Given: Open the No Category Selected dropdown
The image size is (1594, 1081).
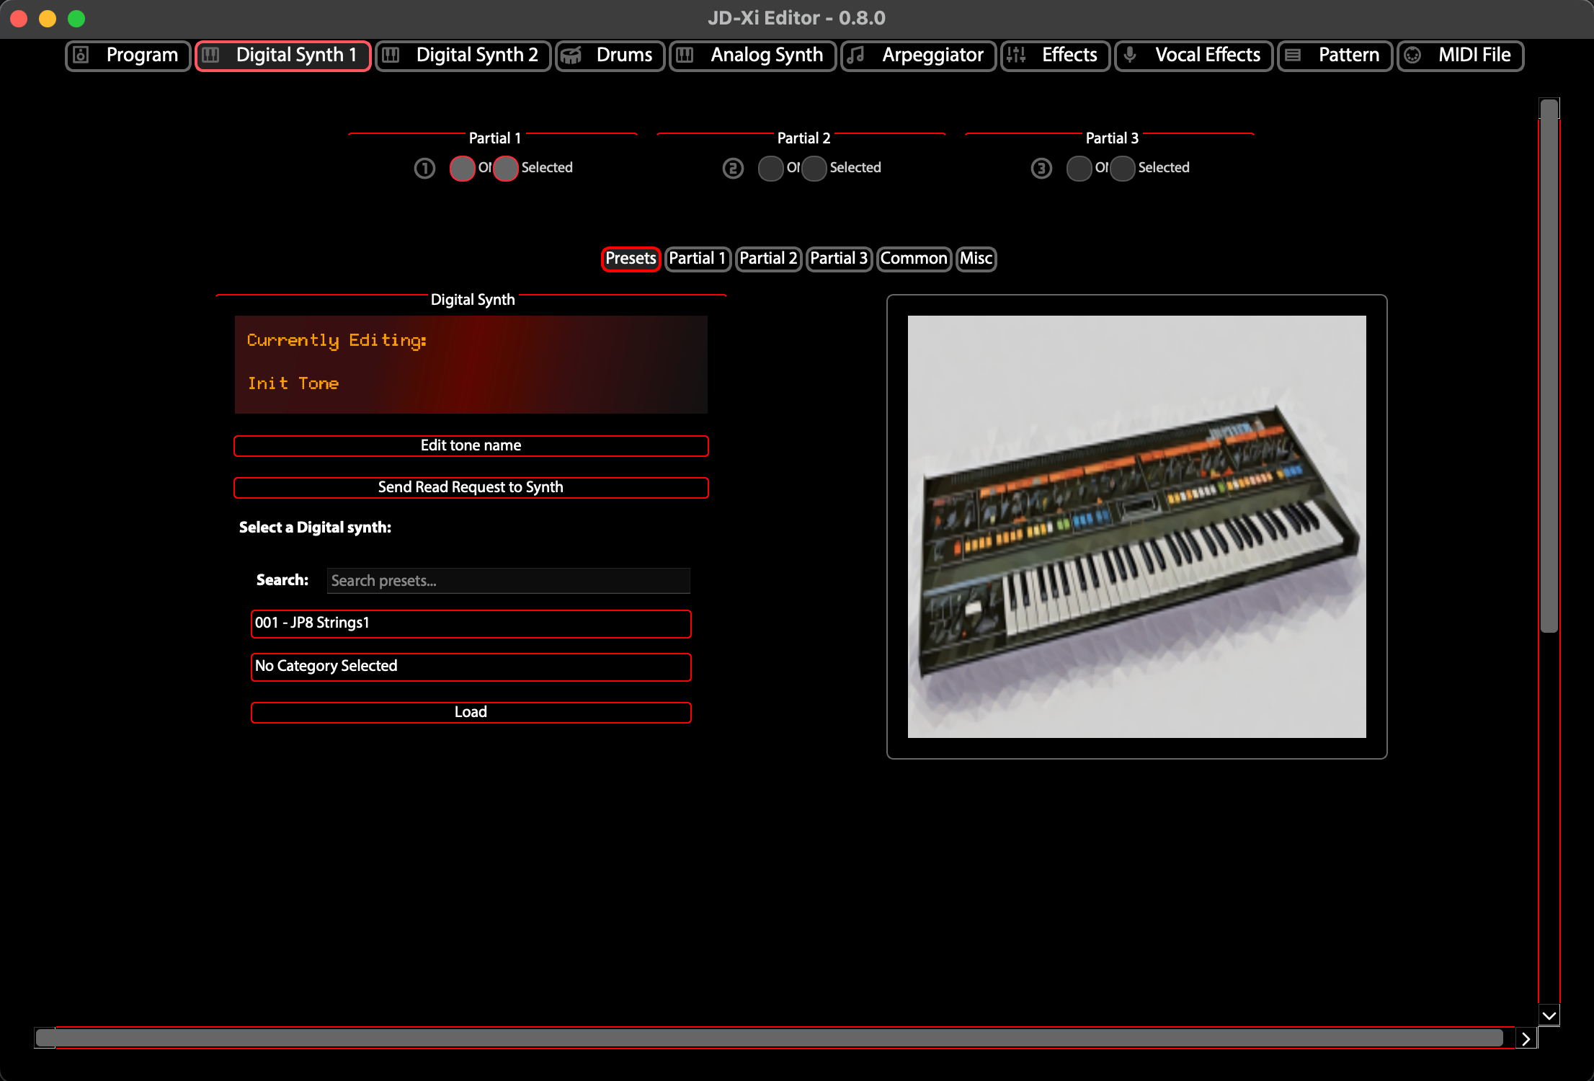Looking at the screenshot, I should pos(471,667).
